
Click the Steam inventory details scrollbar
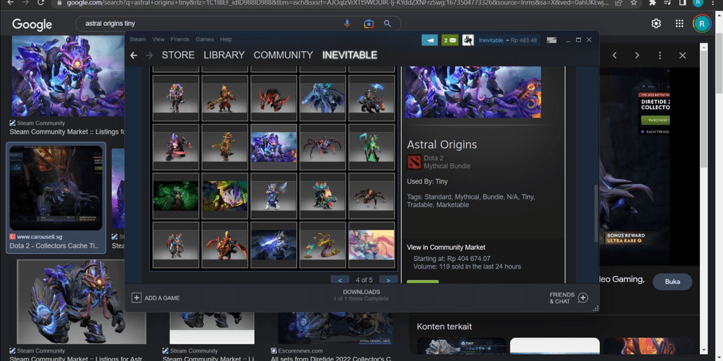596,213
